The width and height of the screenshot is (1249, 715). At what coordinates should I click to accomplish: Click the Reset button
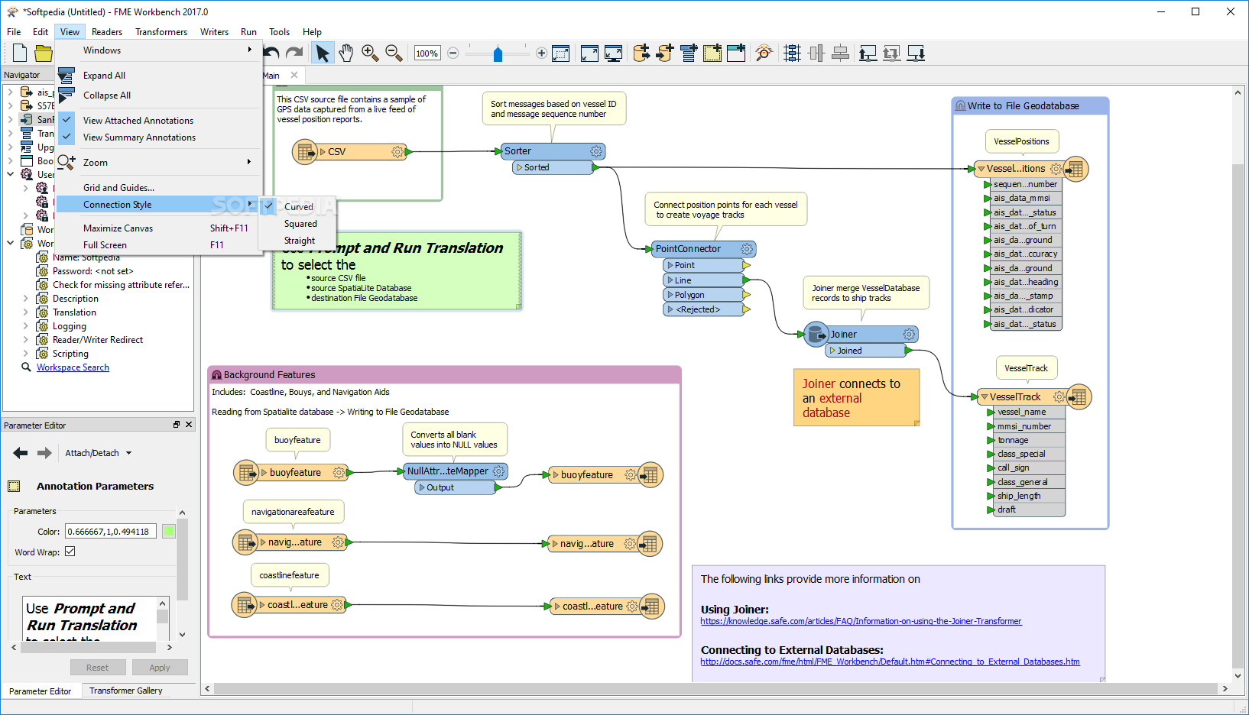pyautogui.click(x=98, y=668)
